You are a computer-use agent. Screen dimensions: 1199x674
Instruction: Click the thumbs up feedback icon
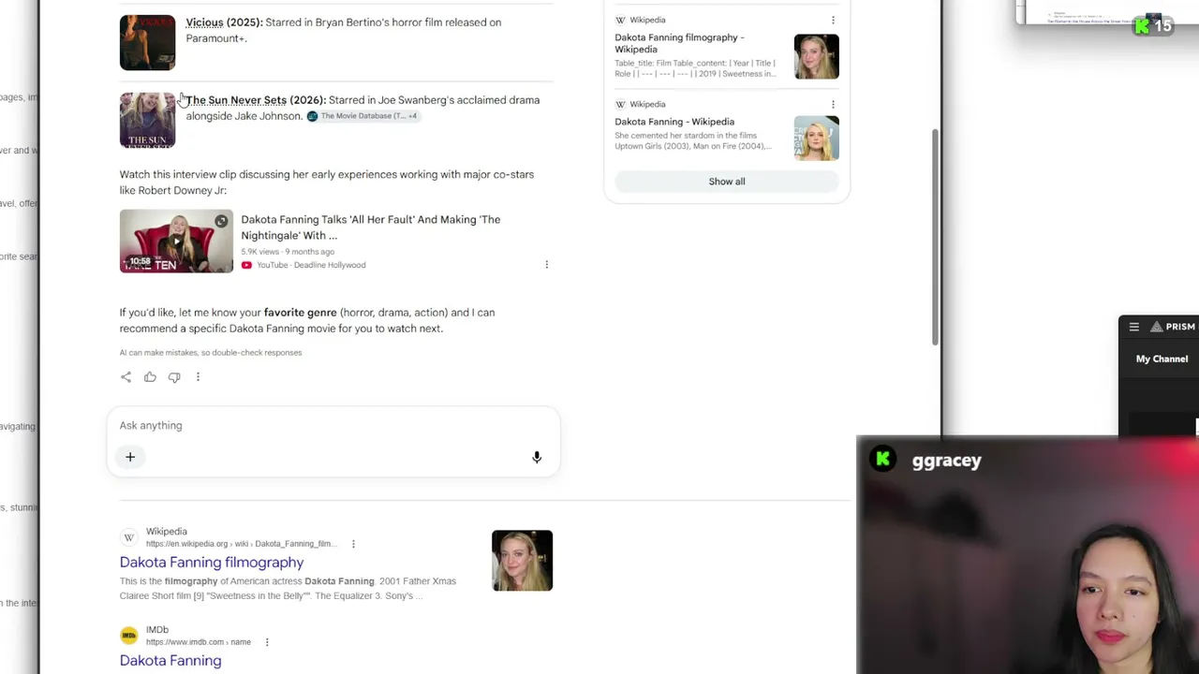point(150,377)
